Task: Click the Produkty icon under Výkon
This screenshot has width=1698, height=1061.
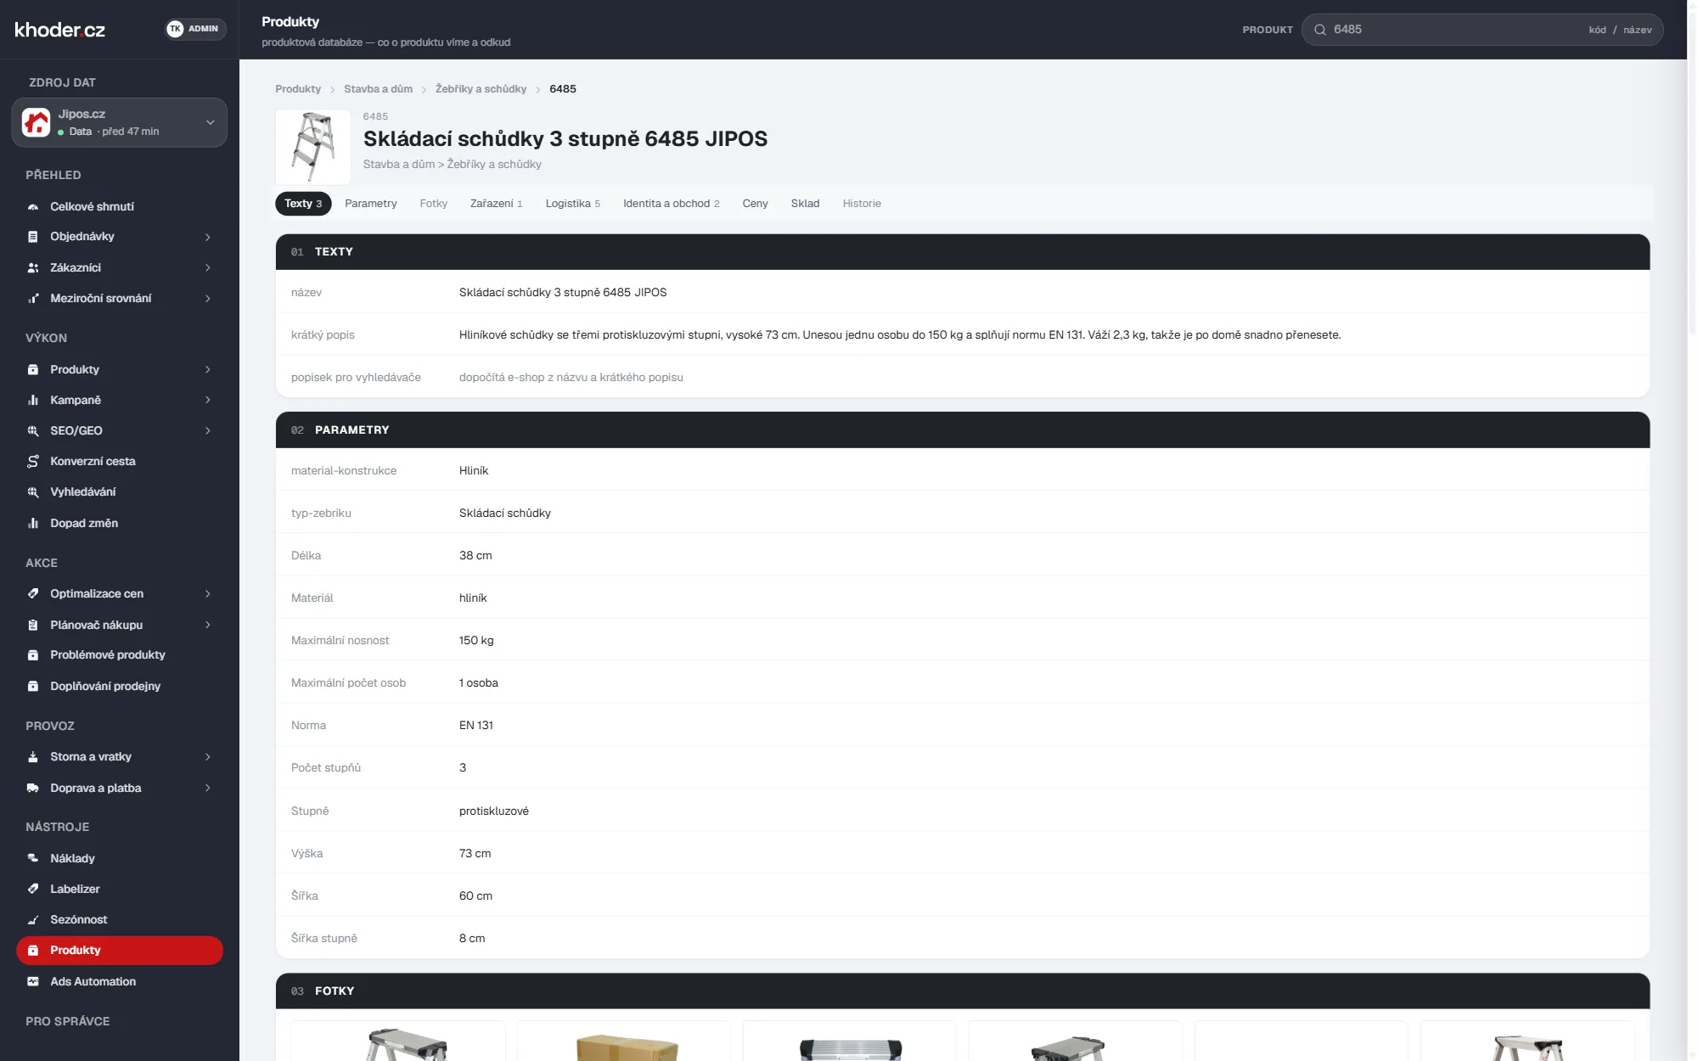Action: pyautogui.click(x=33, y=369)
